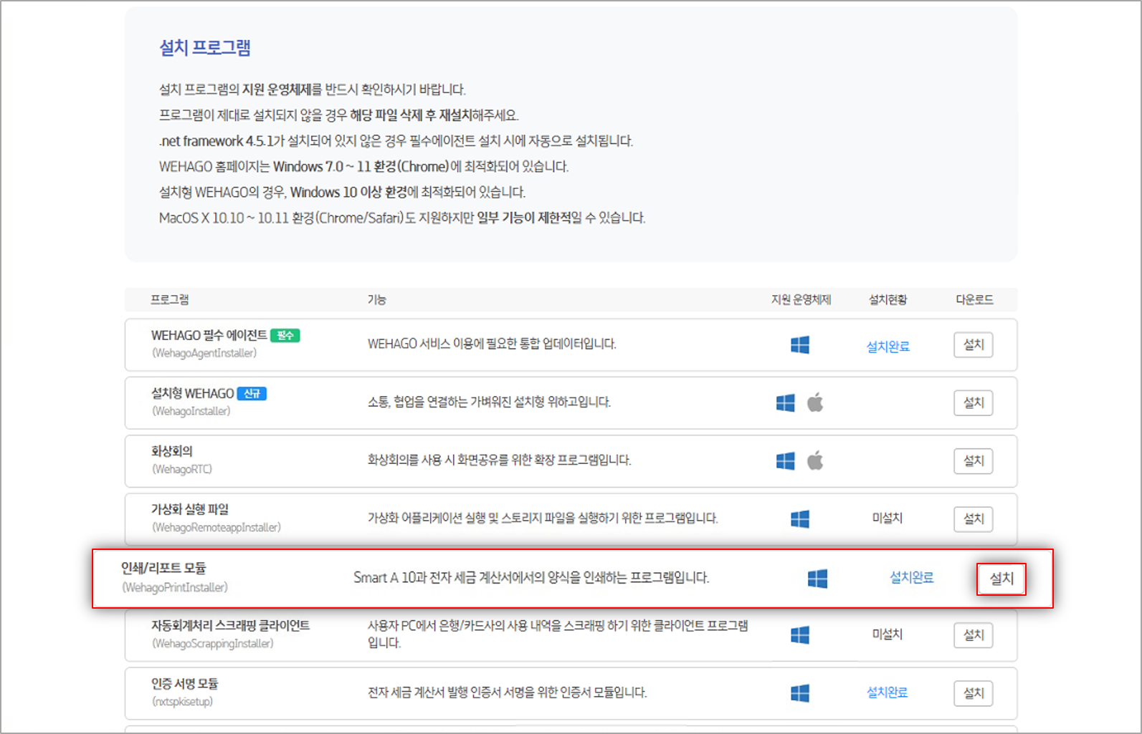
Task: Install 자동회계처리 스크래핑 클라이언트
Action: tap(973, 635)
